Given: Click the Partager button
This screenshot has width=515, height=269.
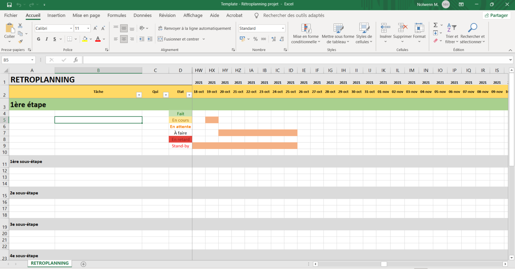Looking at the screenshot, I should click(496, 15).
